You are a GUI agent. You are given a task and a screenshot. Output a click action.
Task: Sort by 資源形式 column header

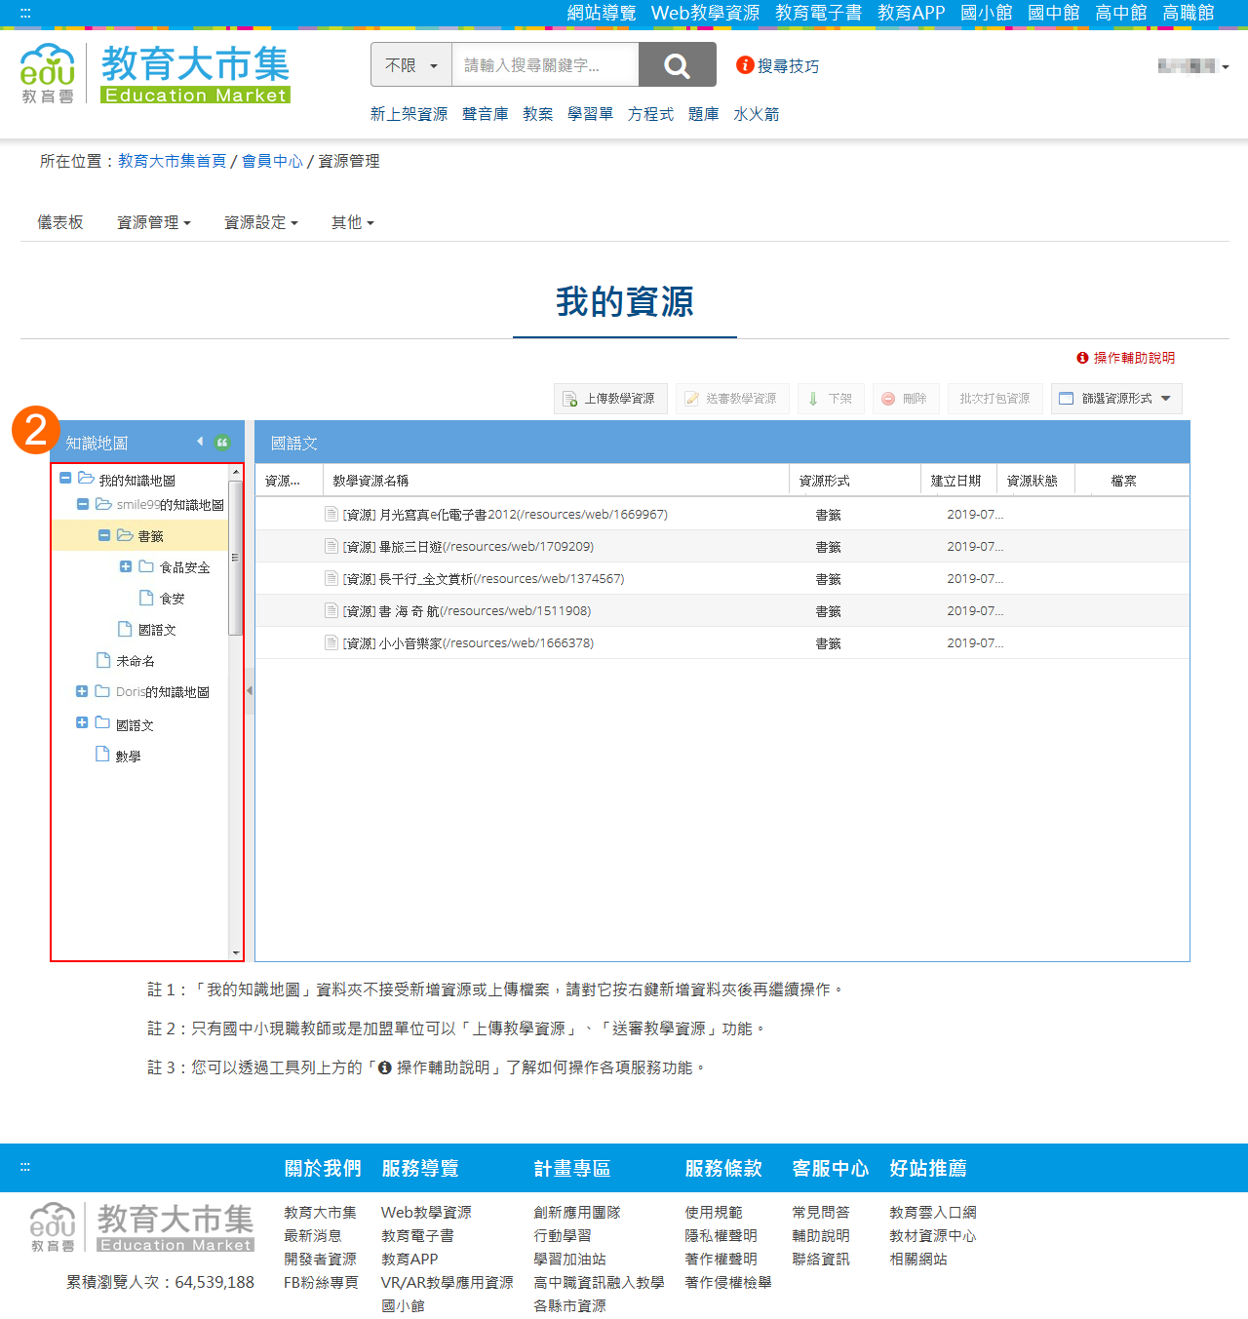(855, 481)
